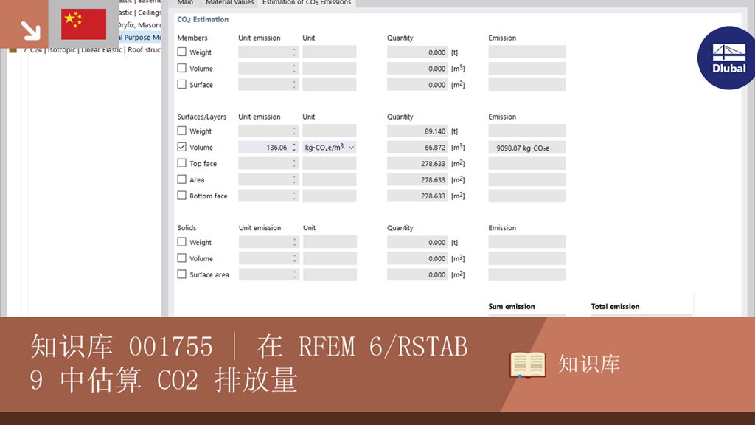Enable Solids Volume checkbox
Viewport: 755px width, 425px height.
(181, 258)
